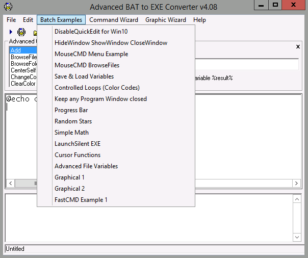The image size is (308, 258).
Task: Select MouseCMD Menu Example entry
Action: click(91, 54)
